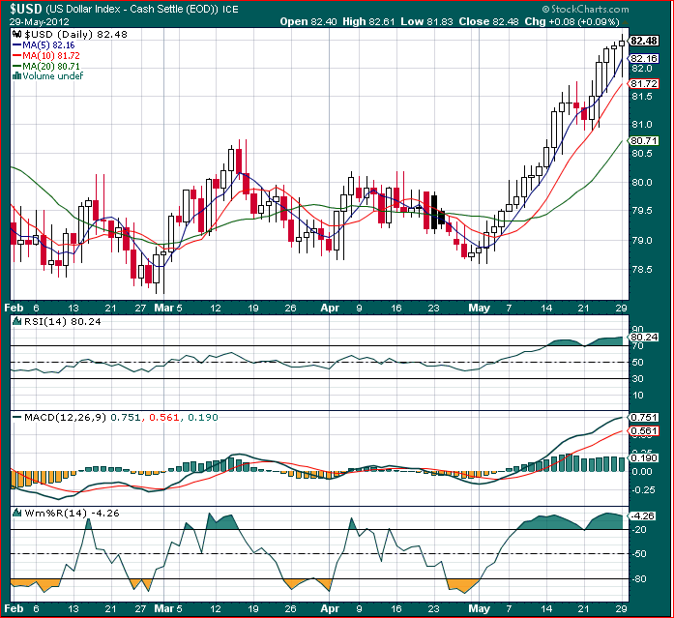Click the Low 81.83 value
The height and width of the screenshot is (618, 674).
(426, 21)
